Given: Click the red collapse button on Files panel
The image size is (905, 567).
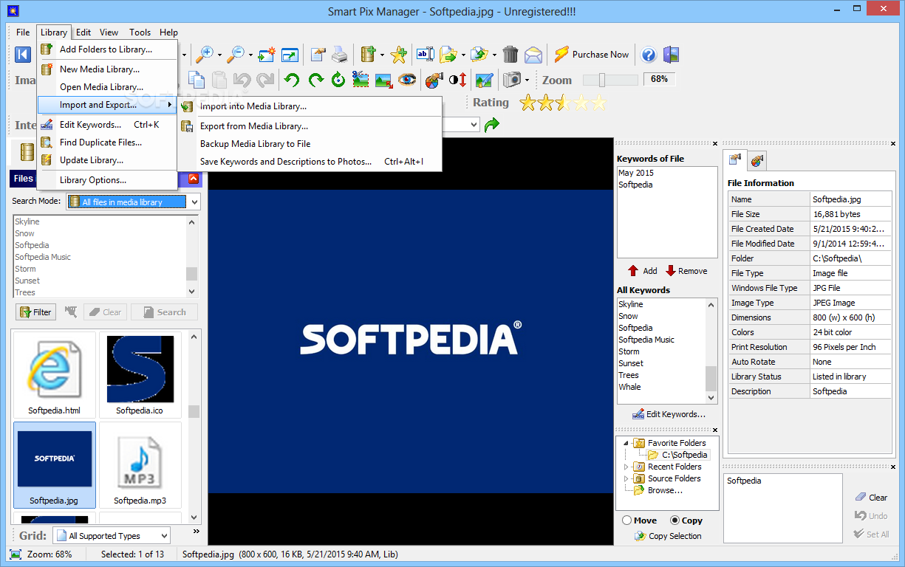Looking at the screenshot, I should pyautogui.click(x=194, y=179).
